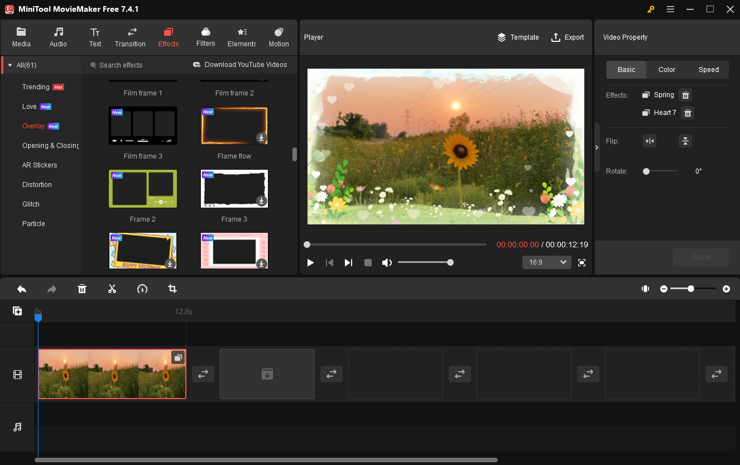This screenshot has width=740, height=465.
Task: Add a new track to timeline
Action: point(18,311)
